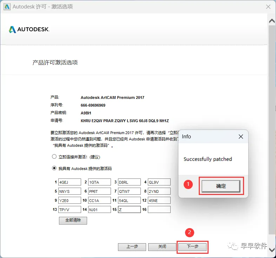Click activation field 1 containing 4GEJ
This screenshot has width=276, height=258.
point(70,182)
